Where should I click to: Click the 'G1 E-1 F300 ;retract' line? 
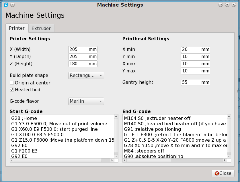(175, 134)
